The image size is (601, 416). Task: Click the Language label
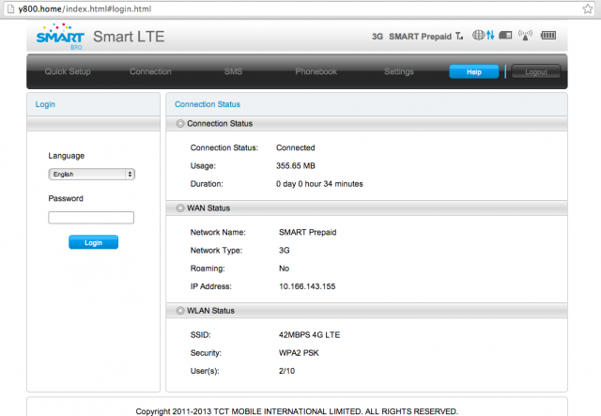point(67,156)
